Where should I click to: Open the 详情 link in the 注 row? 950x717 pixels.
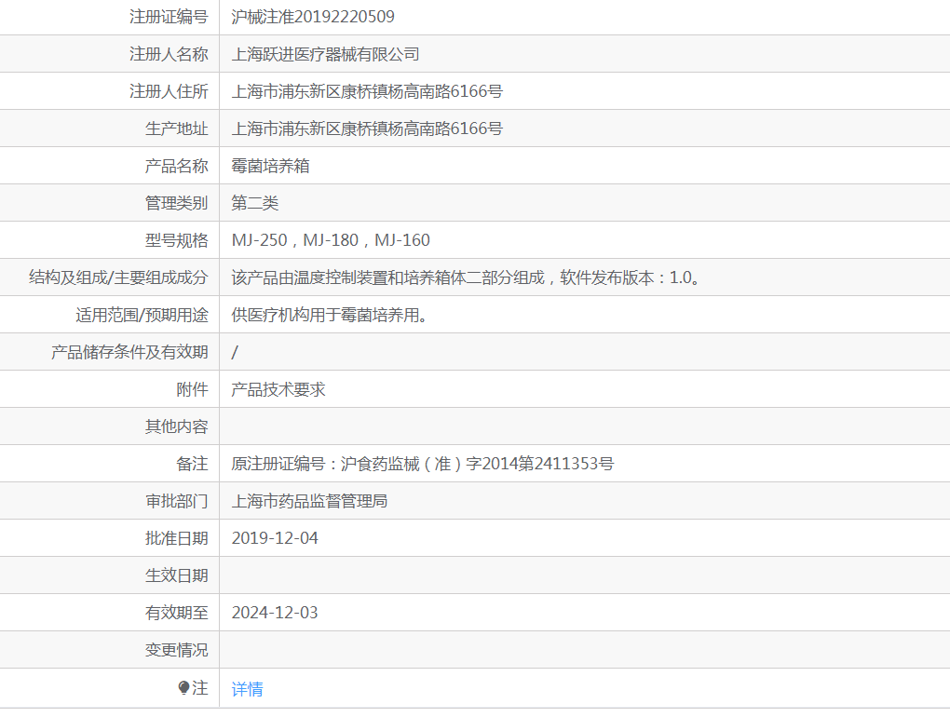247,689
